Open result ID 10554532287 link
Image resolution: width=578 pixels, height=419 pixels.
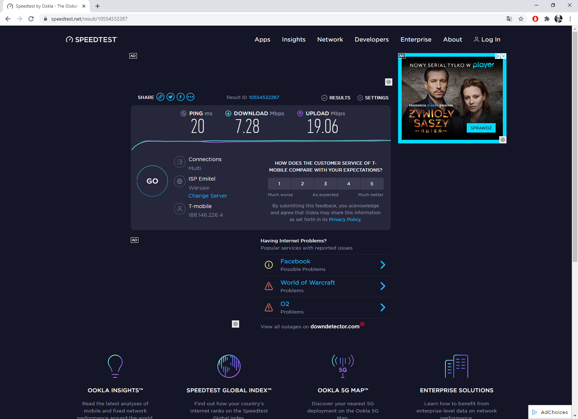pyautogui.click(x=264, y=98)
